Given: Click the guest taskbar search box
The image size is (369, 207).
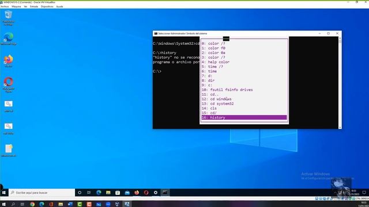Looking at the screenshot, I should click(x=42, y=193).
